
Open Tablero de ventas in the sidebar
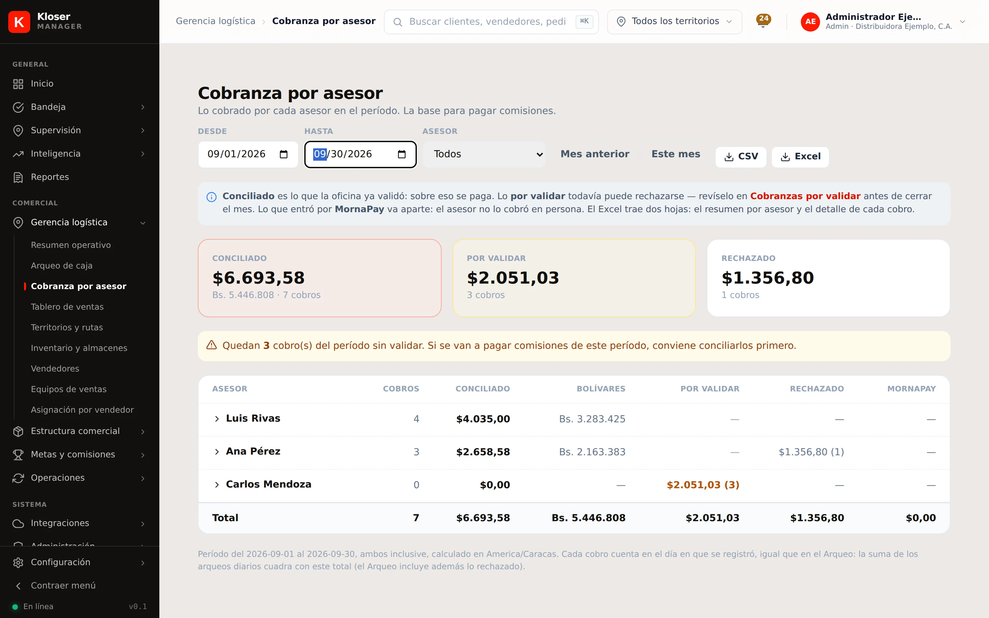click(67, 307)
